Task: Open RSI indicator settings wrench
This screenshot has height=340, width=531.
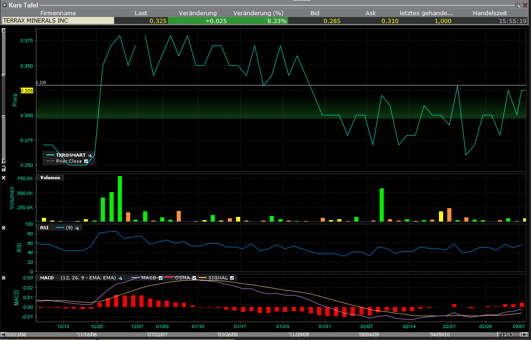Action: (x=77, y=228)
